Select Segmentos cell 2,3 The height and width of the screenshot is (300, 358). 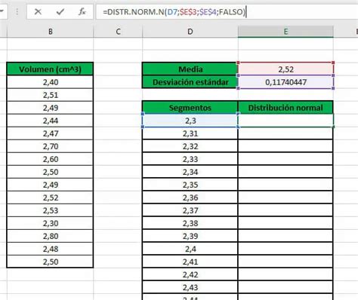[x=190, y=121]
